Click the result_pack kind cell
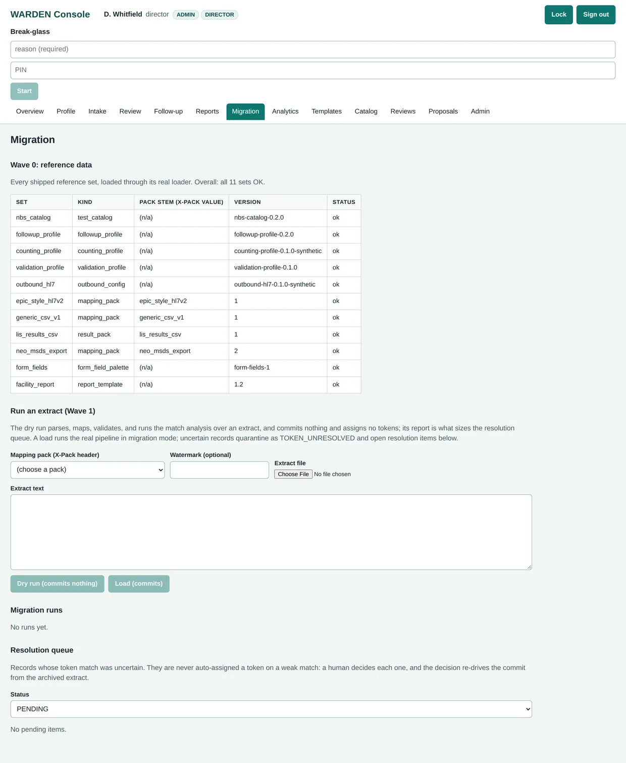 tap(103, 335)
